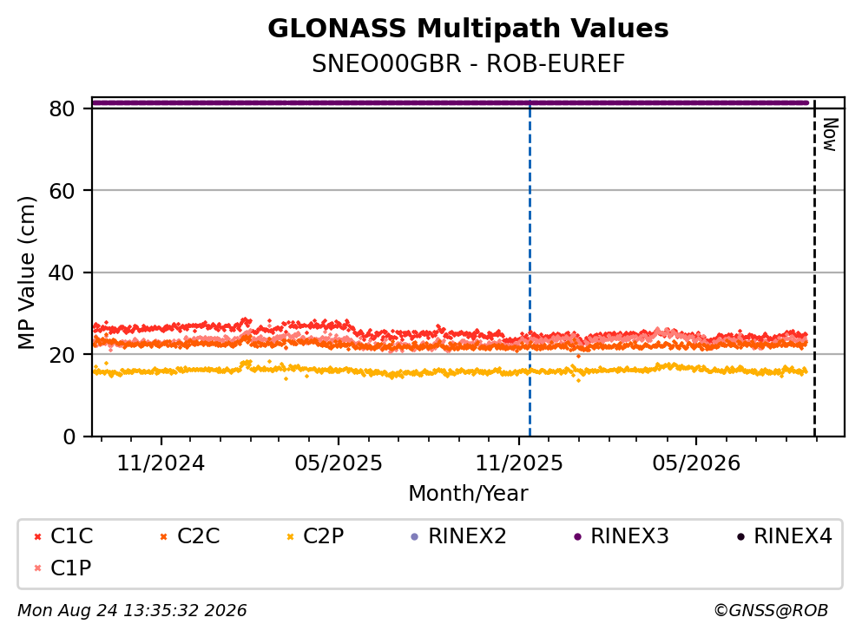Viewport: 862px width, 637px height.
Task: Click the RINEX3 purple legend dot
Action: [577, 537]
